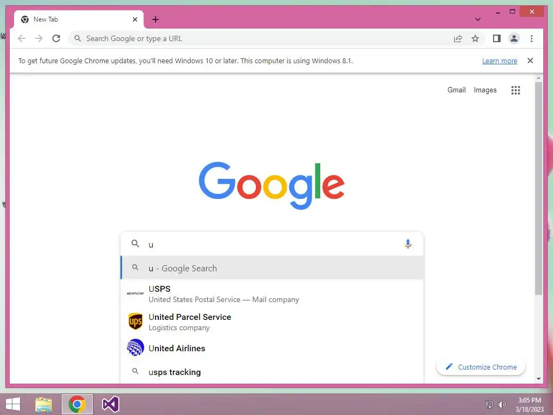Click the USPS logo icon in suggestions
This screenshot has height=415, width=553.
136,293
